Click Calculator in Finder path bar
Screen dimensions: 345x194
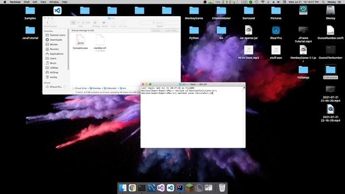[x=110, y=88]
